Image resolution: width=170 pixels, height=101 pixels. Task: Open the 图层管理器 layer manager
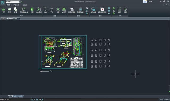point(72,10)
